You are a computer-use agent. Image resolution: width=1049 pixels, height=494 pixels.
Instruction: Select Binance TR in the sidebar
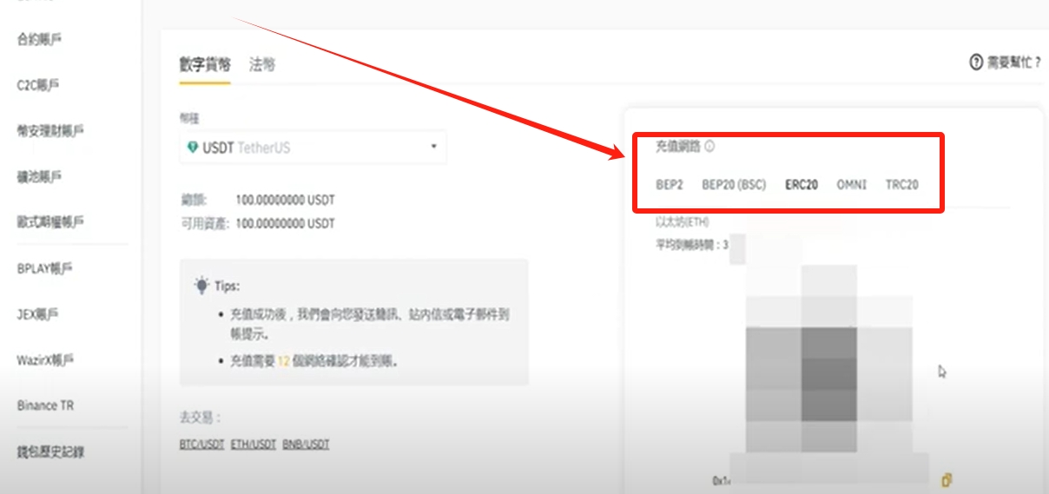click(x=45, y=405)
